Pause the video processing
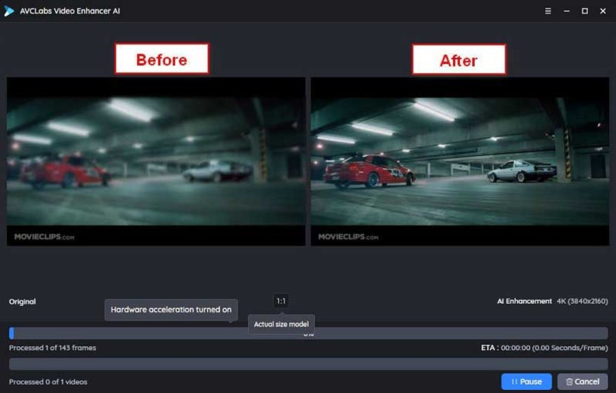 pos(527,382)
